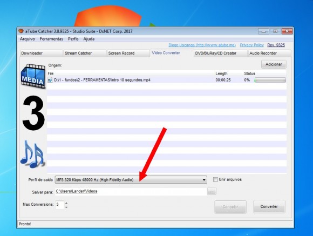
Task: Open the Privacy Policy link
Action: click(x=251, y=45)
